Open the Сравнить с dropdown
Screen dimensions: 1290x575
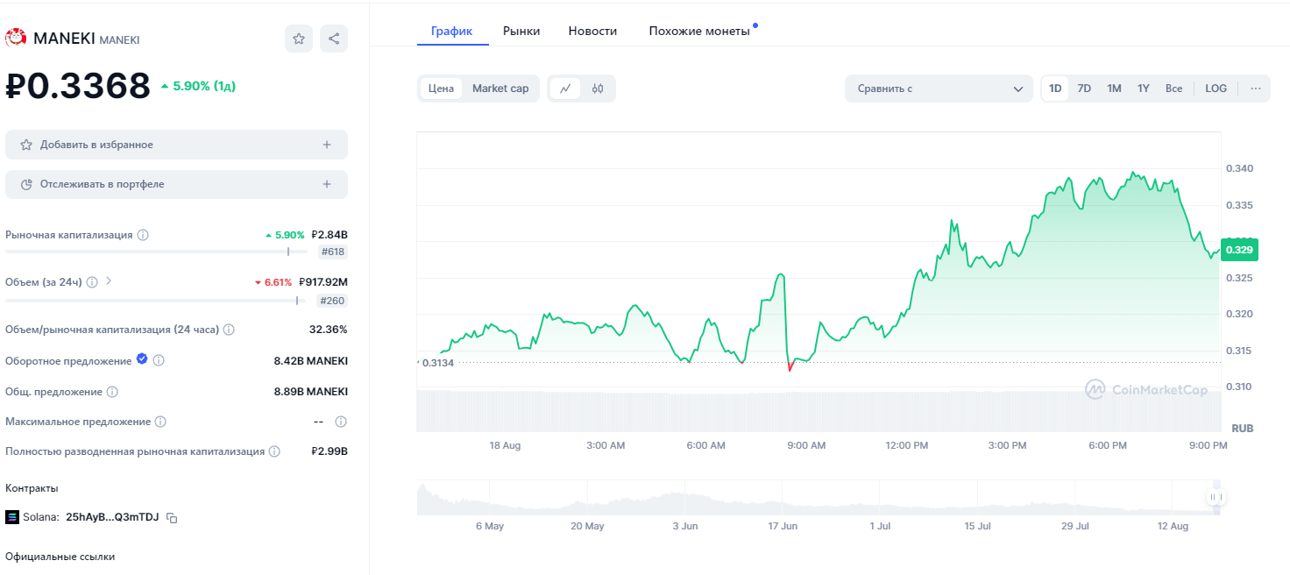tap(939, 89)
